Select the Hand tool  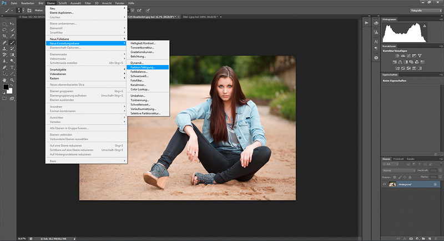[x=4, y=80]
